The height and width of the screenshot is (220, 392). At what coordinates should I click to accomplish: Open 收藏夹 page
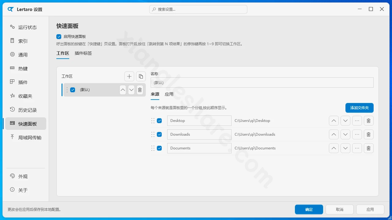point(26,96)
